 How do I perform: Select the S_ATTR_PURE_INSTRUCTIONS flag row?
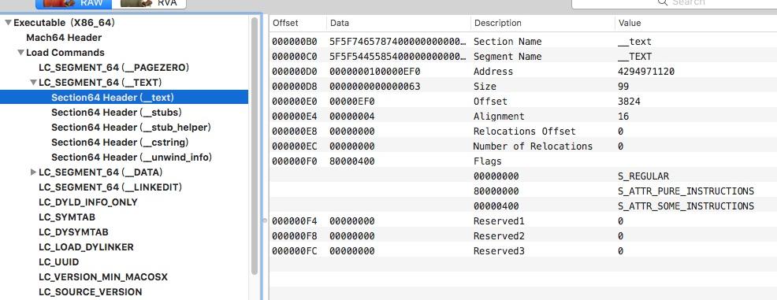[523, 191]
